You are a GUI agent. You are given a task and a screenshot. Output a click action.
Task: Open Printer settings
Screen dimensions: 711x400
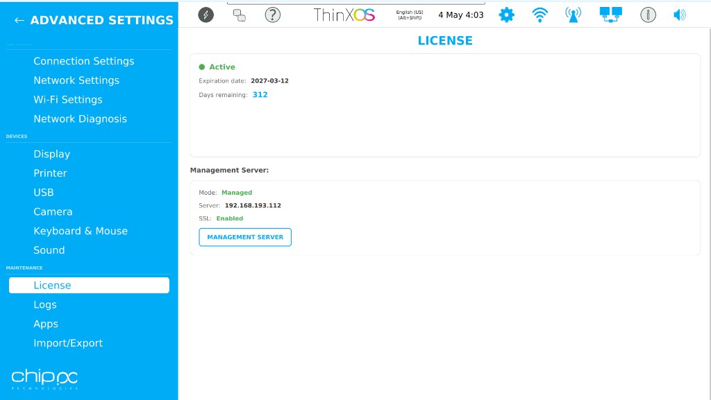(x=50, y=173)
